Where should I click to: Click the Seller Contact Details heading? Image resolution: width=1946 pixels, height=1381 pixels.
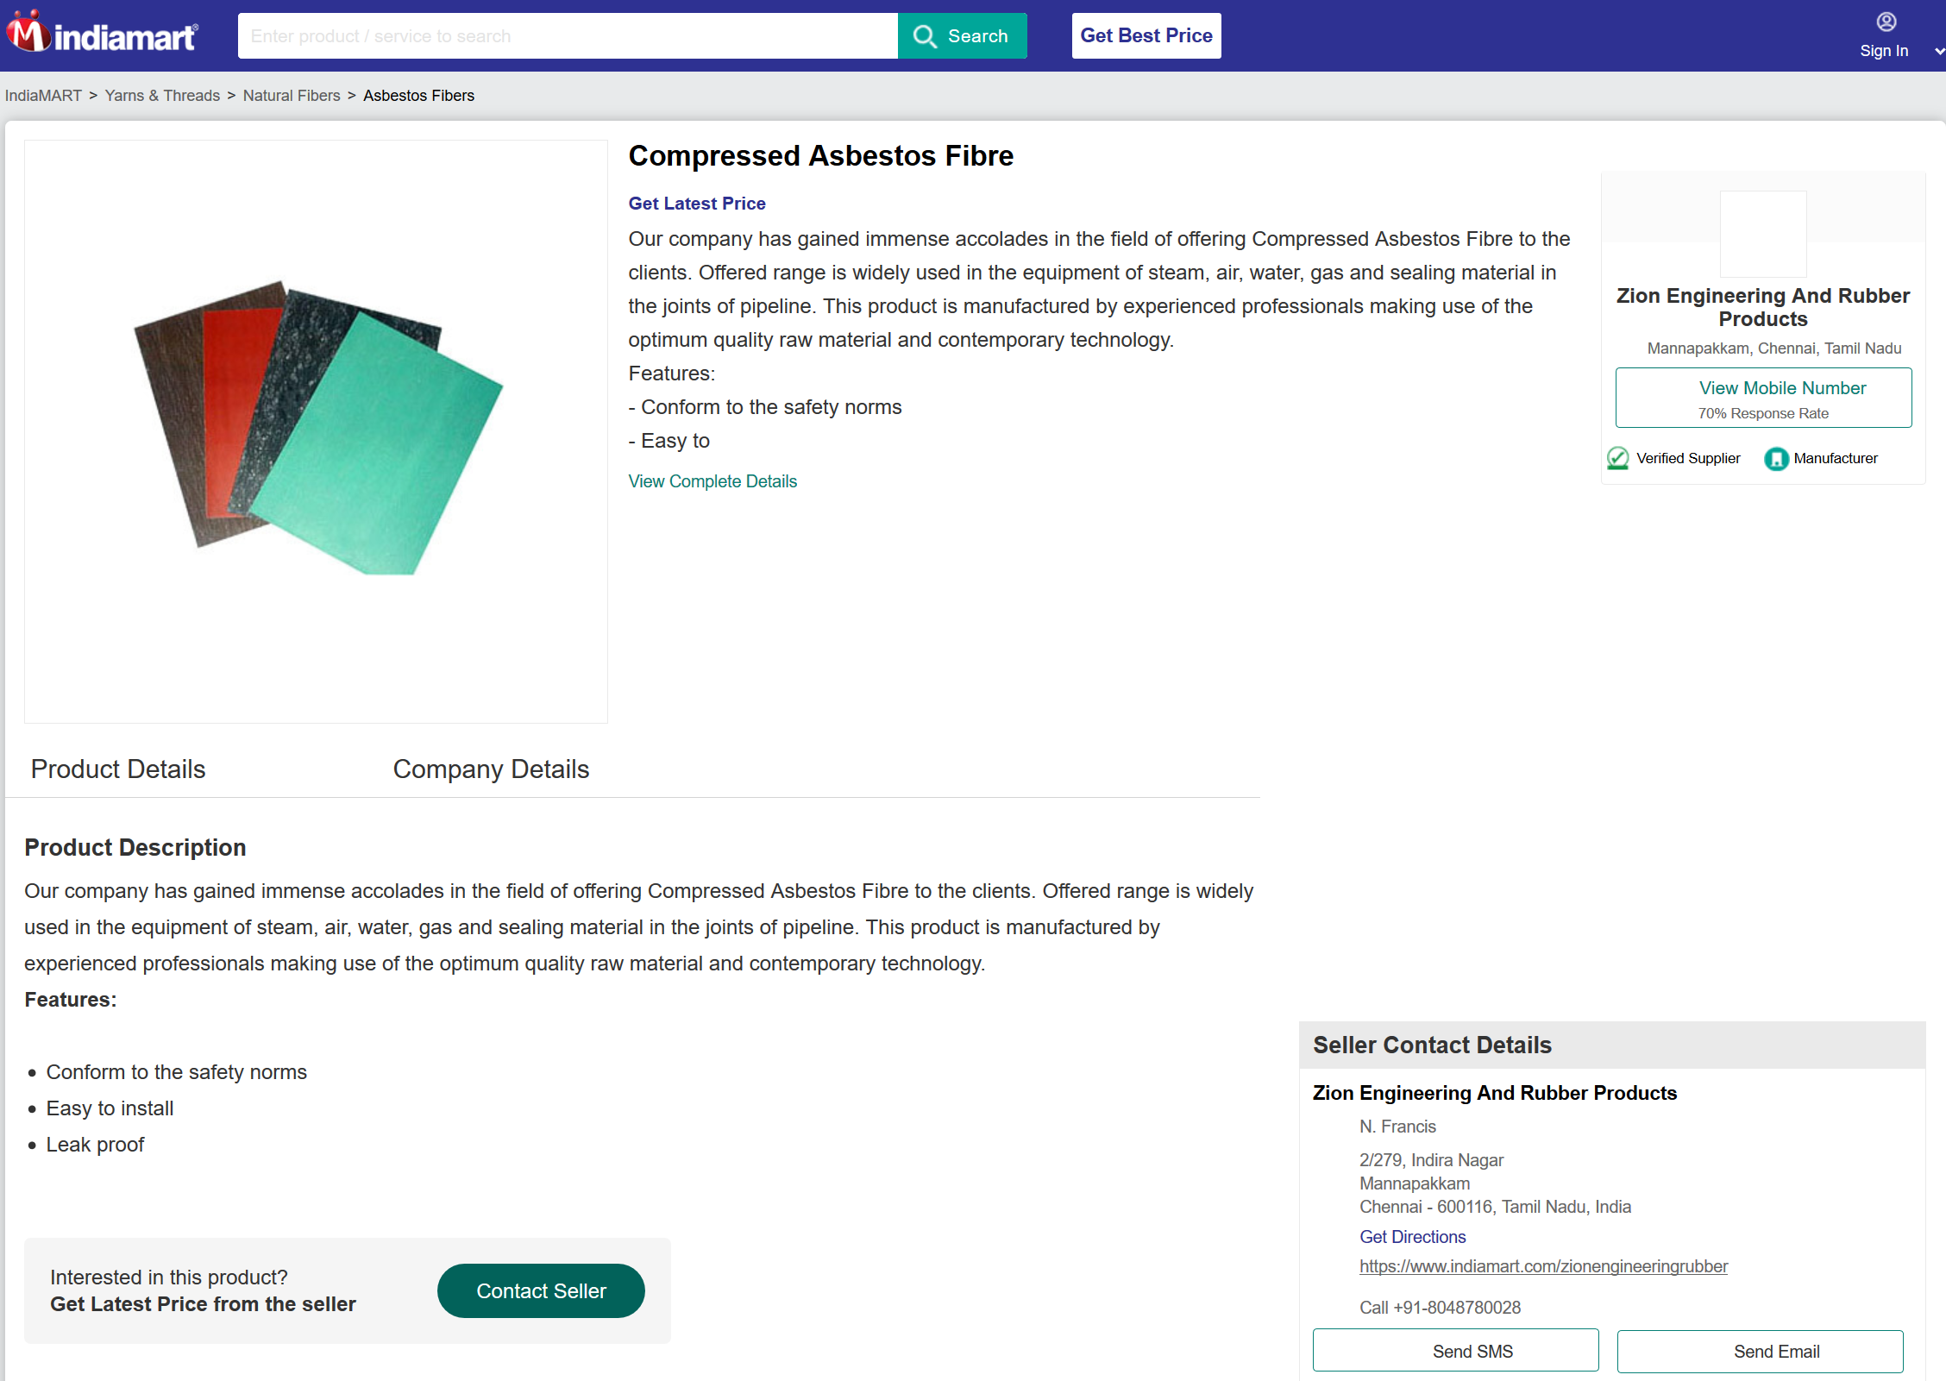point(1432,1045)
